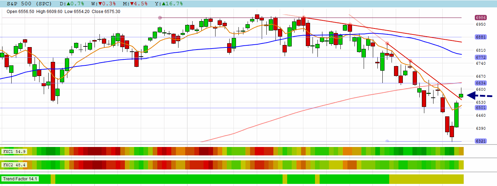Click the Open High Low Close readout text

(x=63, y=12)
